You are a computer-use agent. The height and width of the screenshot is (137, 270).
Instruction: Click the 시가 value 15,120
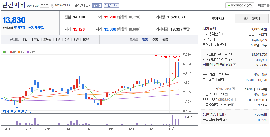pyautogui.click(x=79, y=29)
